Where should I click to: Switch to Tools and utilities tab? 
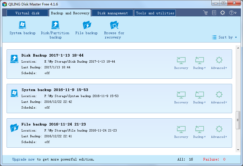tap(155, 13)
